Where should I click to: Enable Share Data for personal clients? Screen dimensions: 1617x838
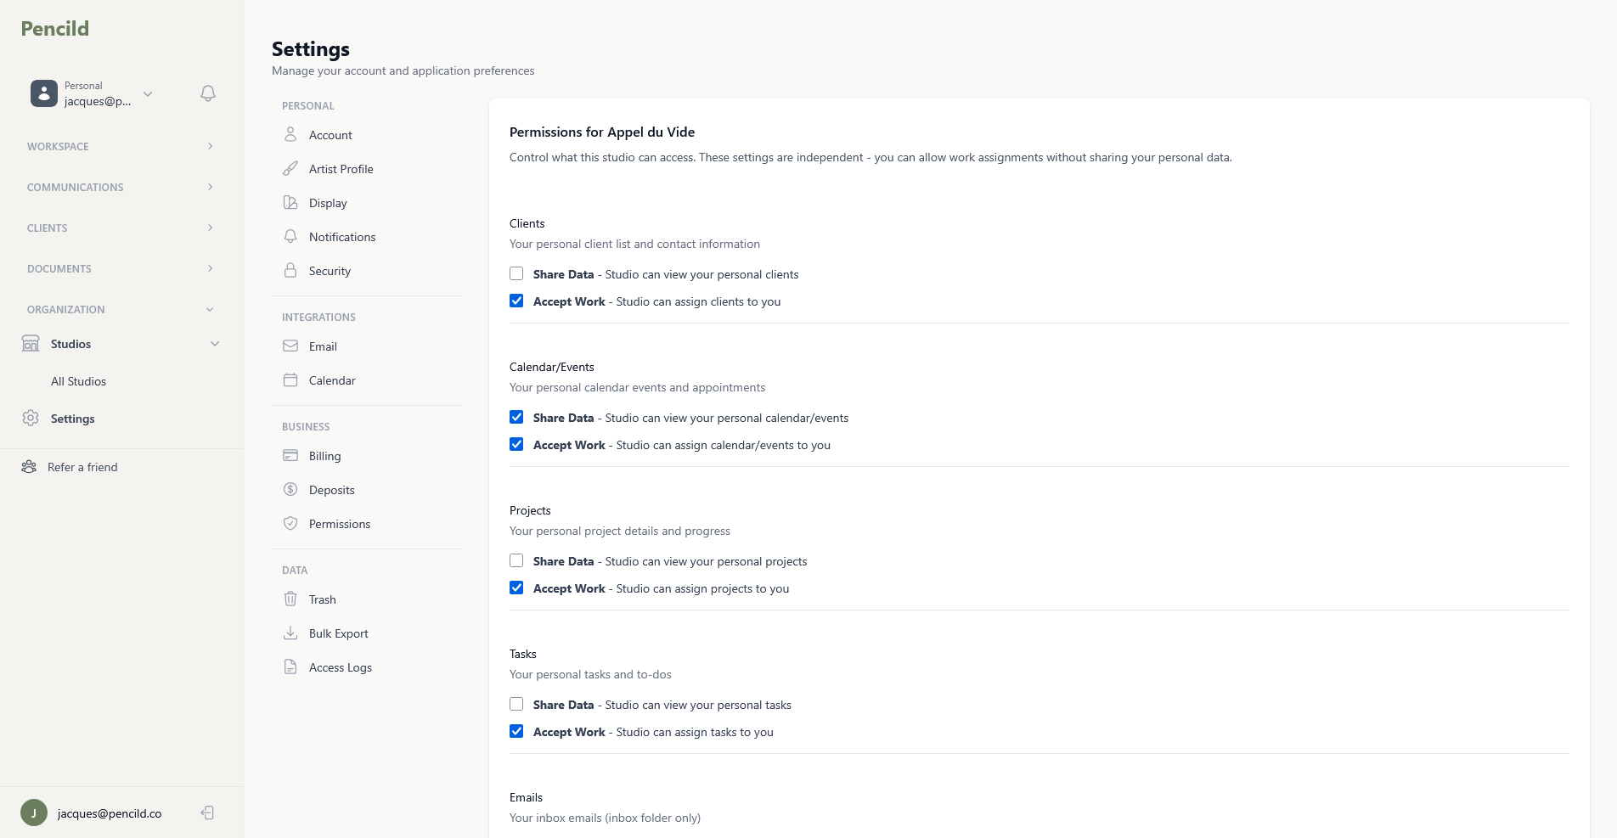(516, 273)
